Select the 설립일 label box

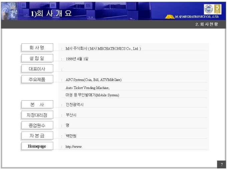37,58
